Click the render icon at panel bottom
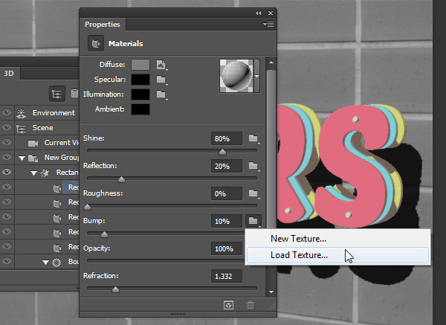Viewport: 446px width, 325px height. pyautogui.click(x=230, y=304)
